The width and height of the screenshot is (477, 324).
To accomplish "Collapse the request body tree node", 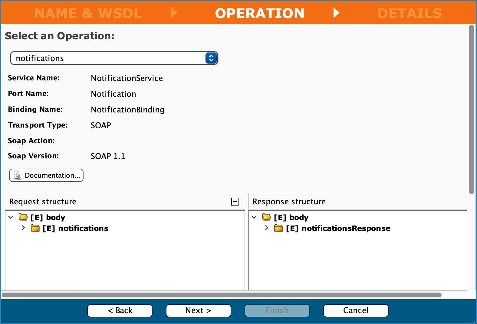I will pyautogui.click(x=11, y=217).
